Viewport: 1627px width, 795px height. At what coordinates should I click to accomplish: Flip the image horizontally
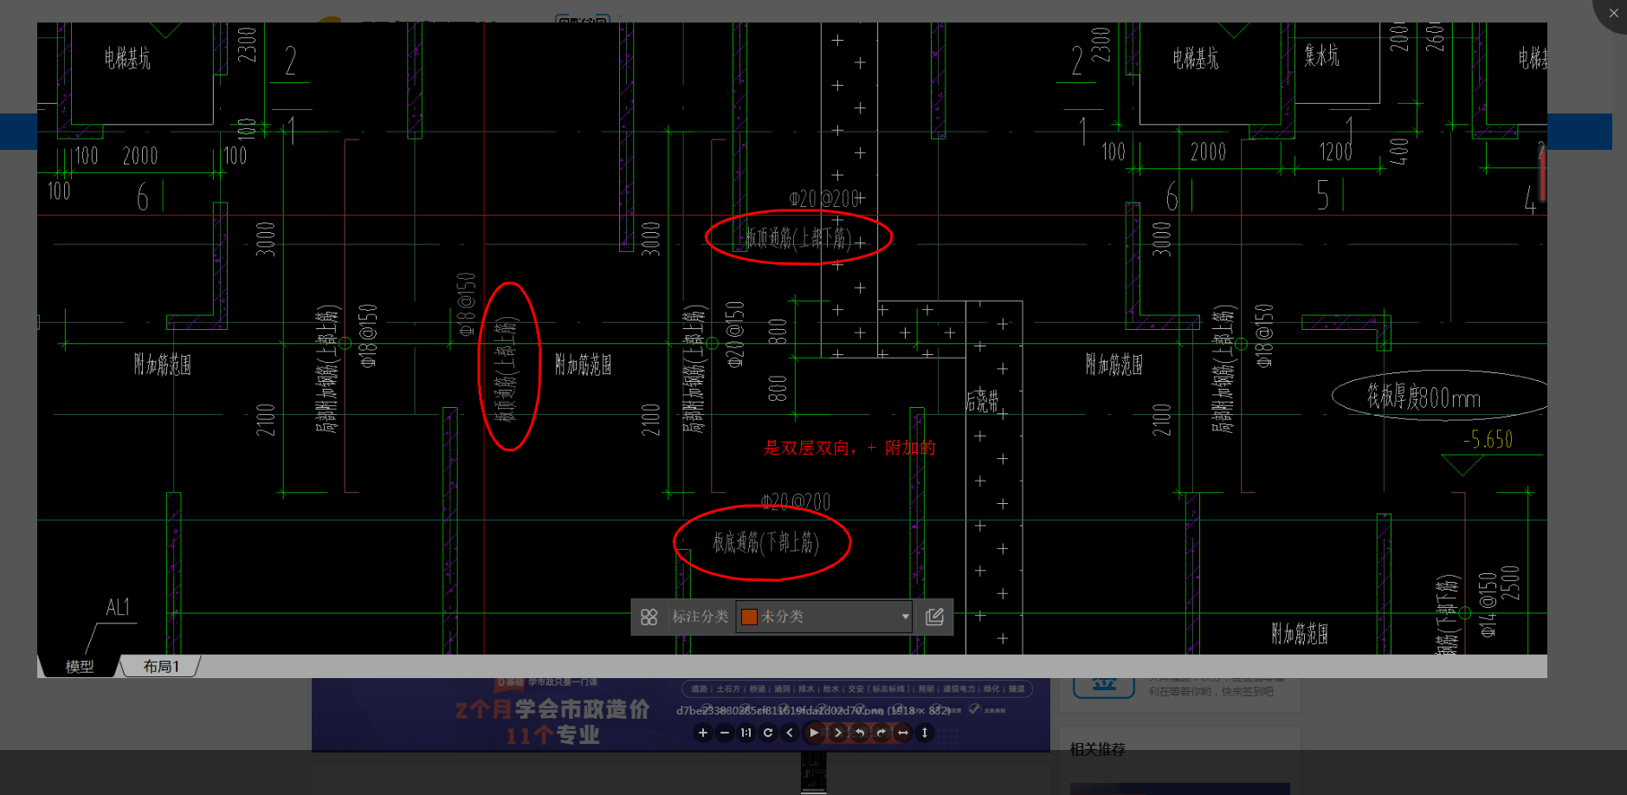pyautogui.click(x=902, y=733)
